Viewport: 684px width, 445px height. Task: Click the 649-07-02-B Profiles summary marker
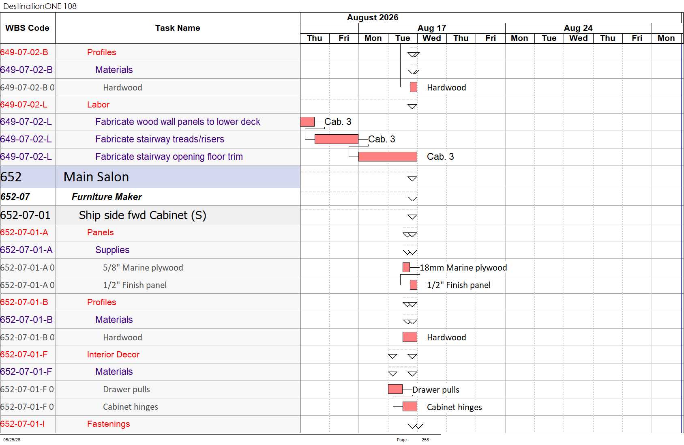(414, 54)
